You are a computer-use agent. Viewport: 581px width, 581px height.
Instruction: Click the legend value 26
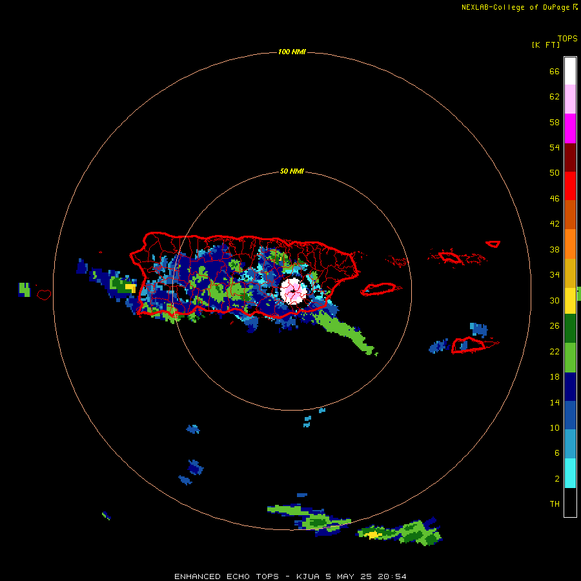[x=555, y=326]
